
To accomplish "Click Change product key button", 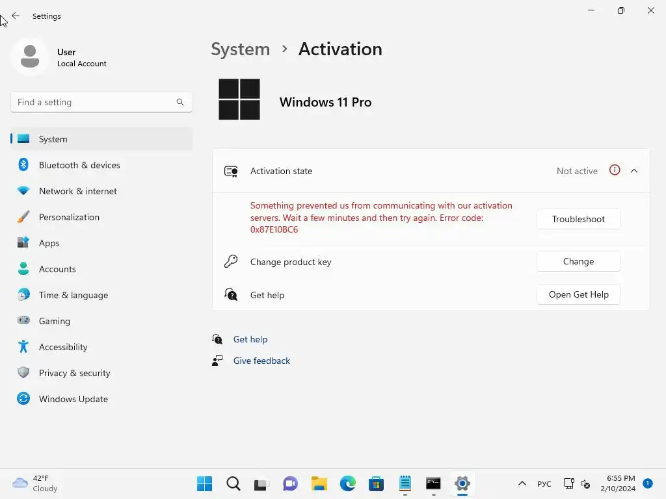I will (578, 261).
